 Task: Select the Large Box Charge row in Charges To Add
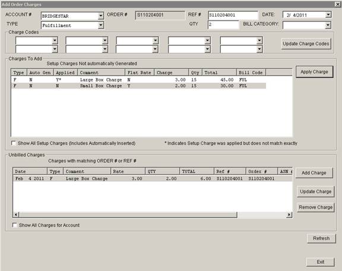click(138, 80)
